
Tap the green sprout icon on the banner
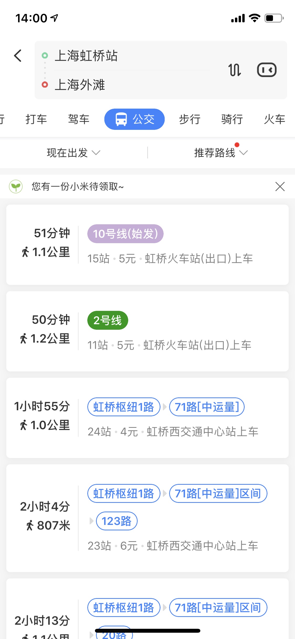click(x=16, y=187)
